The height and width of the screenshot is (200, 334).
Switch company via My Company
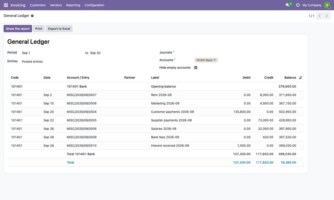pyautogui.click(x=312, y=5)
